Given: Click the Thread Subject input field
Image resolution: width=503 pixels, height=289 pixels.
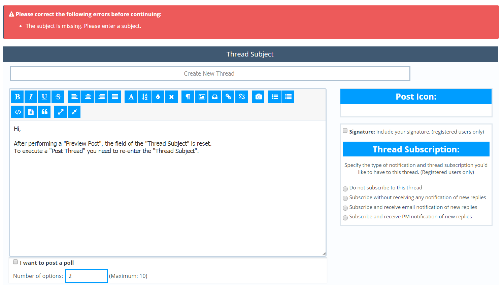Looking at the screenshot, I should (x=210, y=74).
